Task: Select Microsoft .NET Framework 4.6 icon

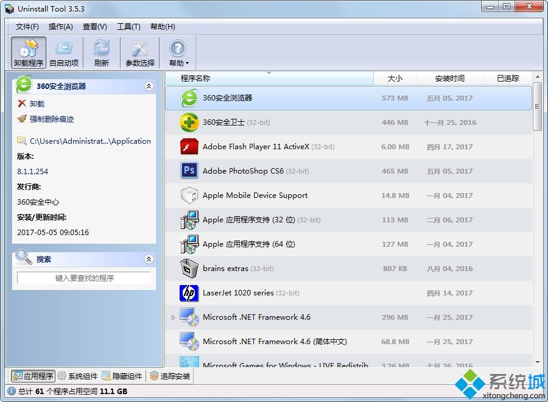Action: 189,317
